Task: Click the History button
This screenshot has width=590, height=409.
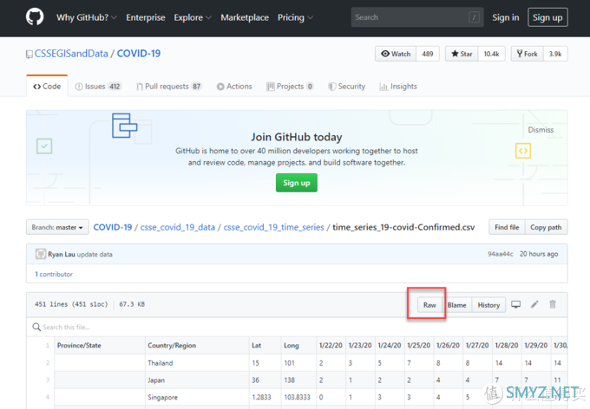Action: tap(488, 305)
